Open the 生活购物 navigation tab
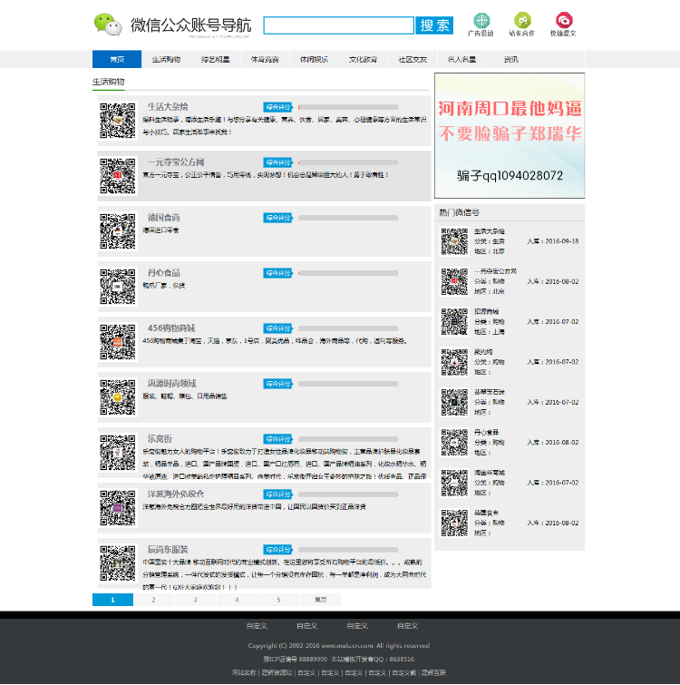Viewport: 680px width, 685px height. pyautogui.click(x=166, y=59)
